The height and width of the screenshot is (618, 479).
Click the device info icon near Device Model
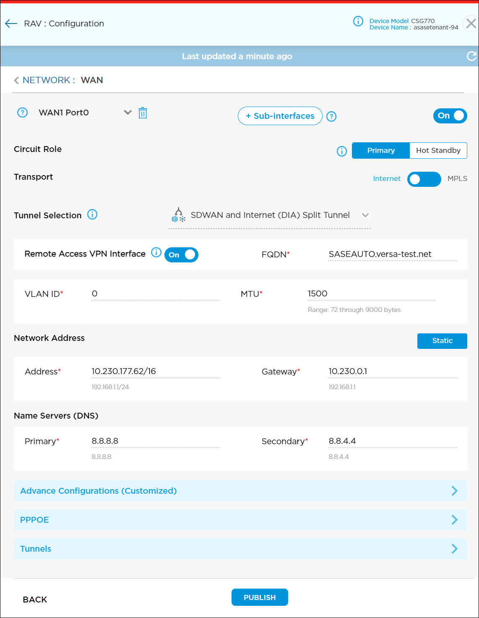358,21
